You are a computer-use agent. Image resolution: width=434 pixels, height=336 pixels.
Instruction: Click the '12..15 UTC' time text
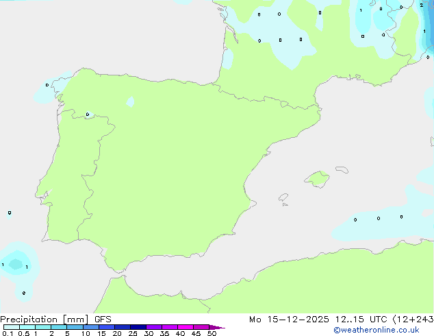pyautogui.click(x=361, y=320)
